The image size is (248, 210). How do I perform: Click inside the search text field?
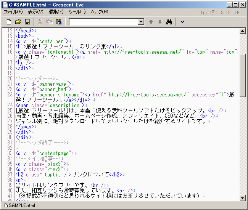(x=104, y=22)
